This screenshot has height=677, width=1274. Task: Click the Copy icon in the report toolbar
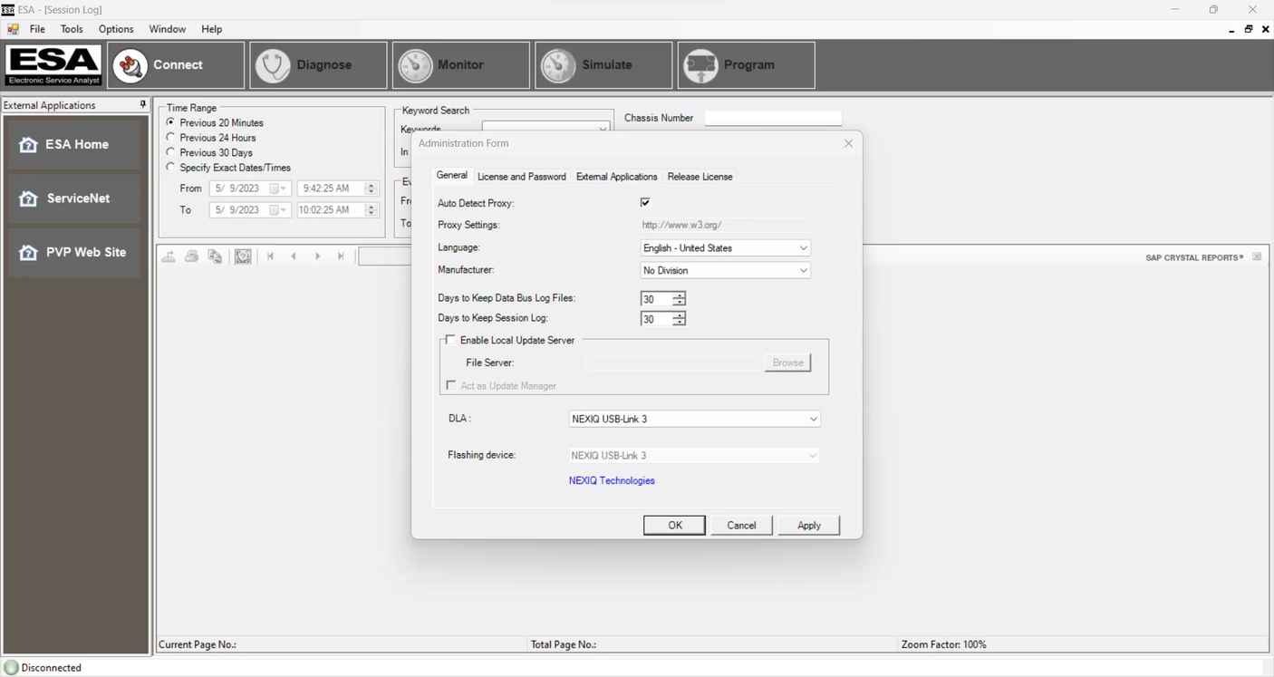pos(215,256)
